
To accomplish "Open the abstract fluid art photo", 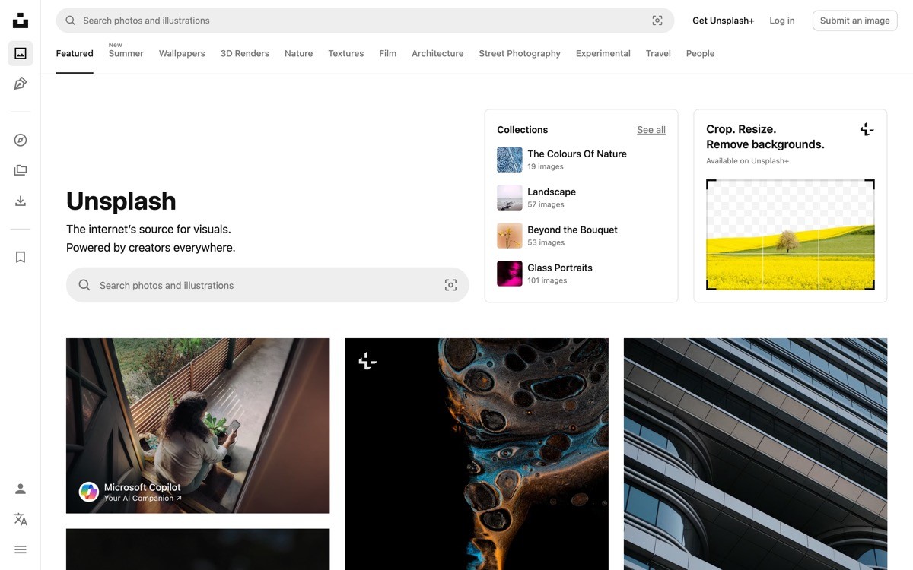I will 476,454.
